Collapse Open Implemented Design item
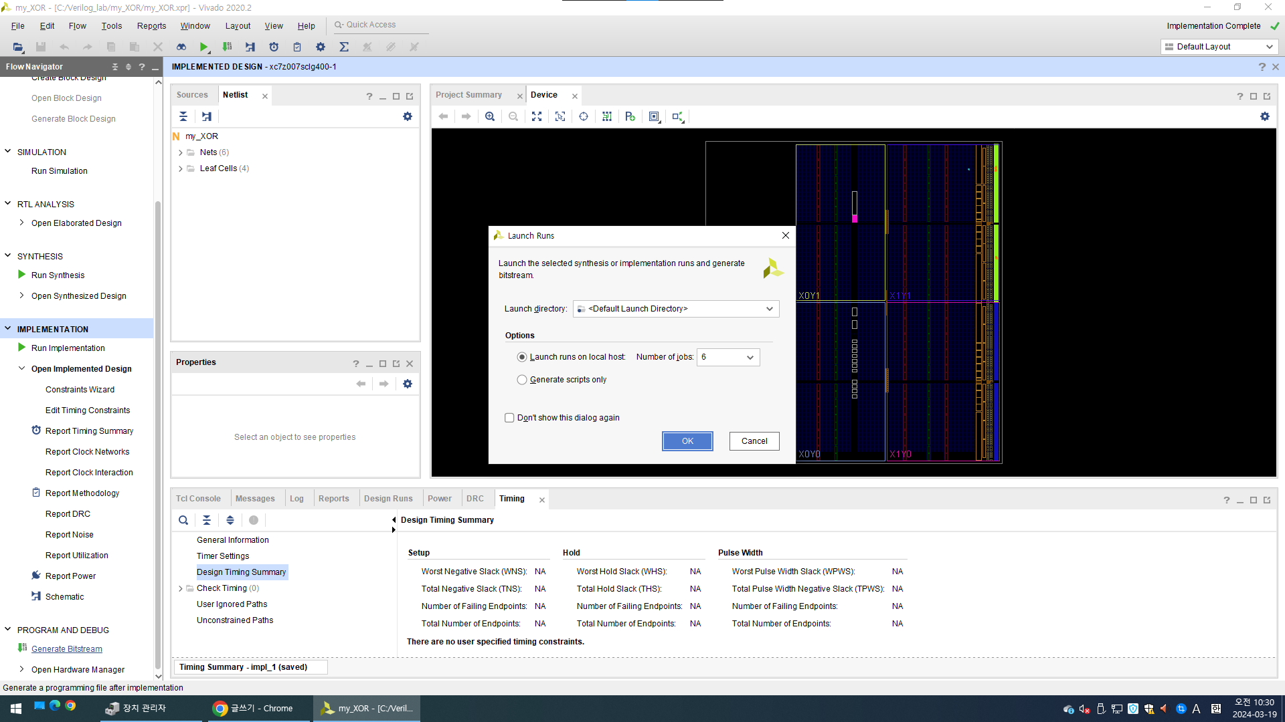The width and height of the screenshot is (1285, 722). (22, 368)
